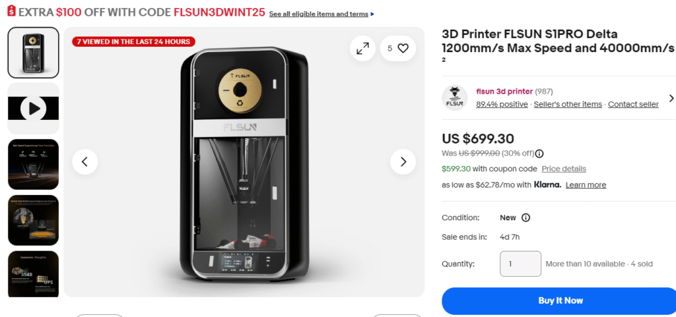Viewport: 676px width, 317px height.
Task: Click the flsun seller logo avatar
Action: point(454,98)
